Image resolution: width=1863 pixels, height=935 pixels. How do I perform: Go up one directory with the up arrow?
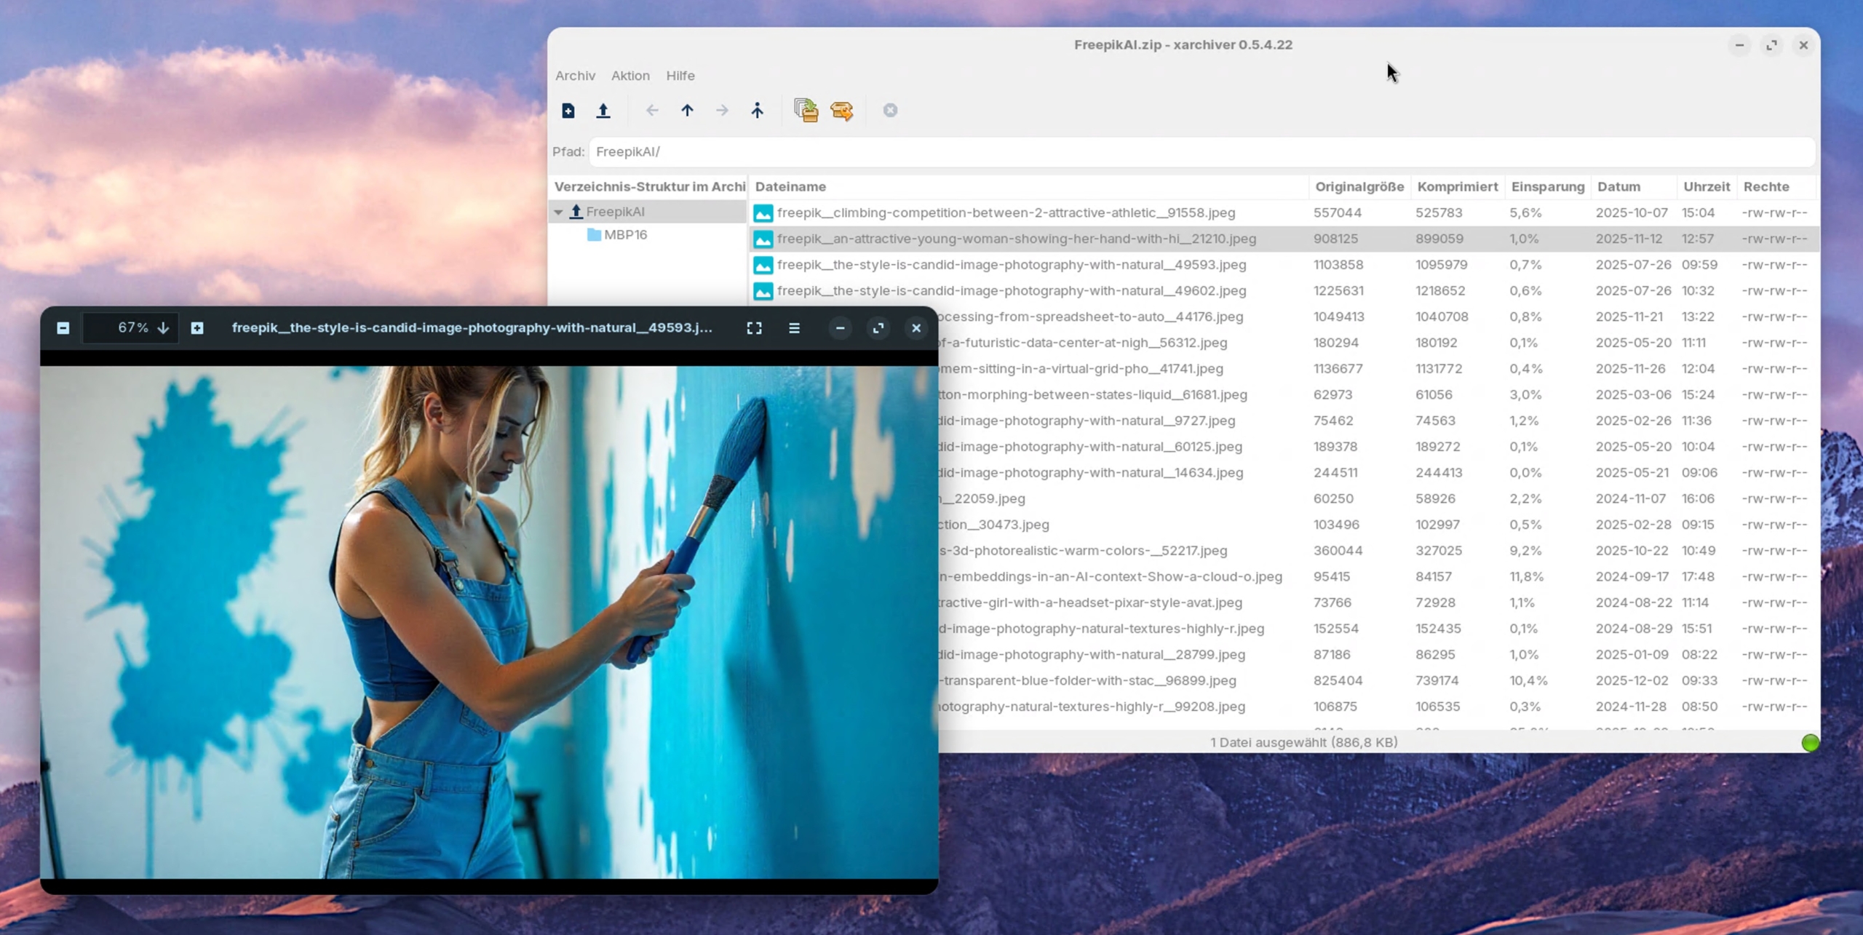click(x=687, y=111)
